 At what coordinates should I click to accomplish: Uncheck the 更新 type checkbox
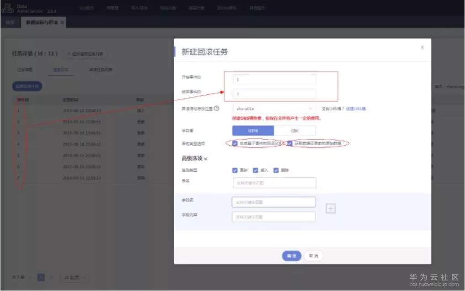(235, 170)
